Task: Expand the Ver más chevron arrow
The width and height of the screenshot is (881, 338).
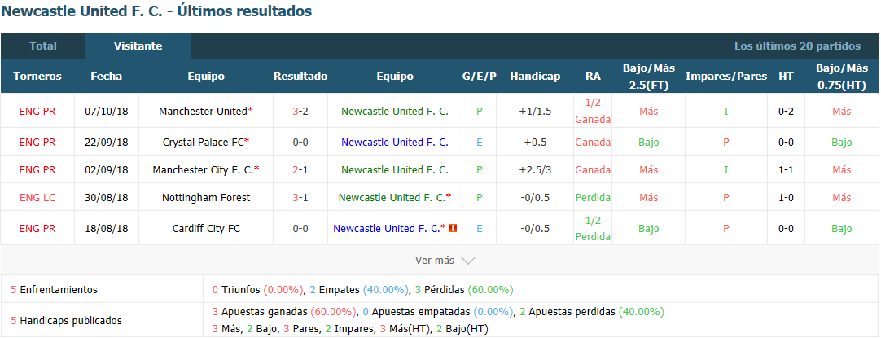Action: [468, 261]
